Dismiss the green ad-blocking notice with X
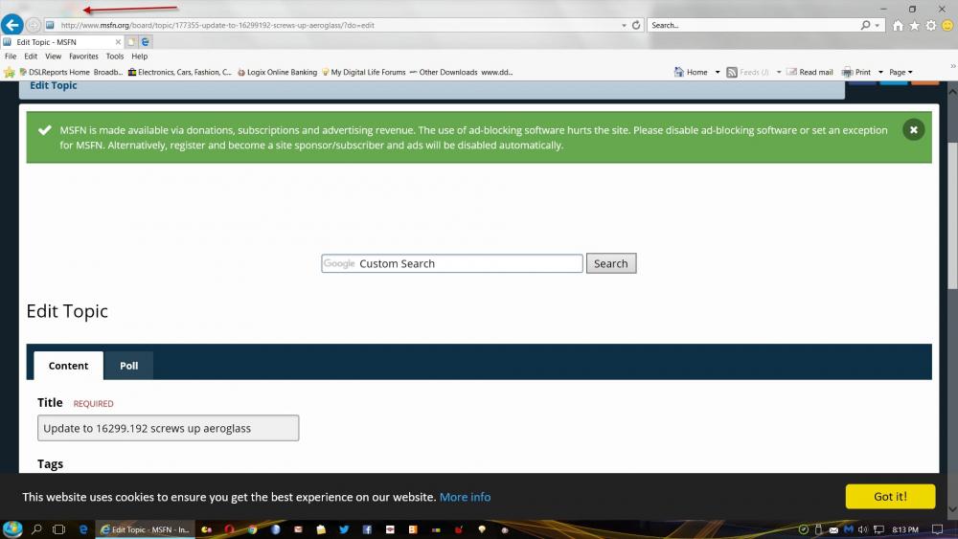 [x=913, y=129]
